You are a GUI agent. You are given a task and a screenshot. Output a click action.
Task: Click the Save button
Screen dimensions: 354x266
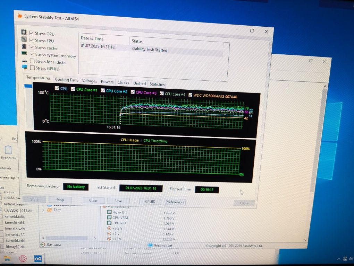[x=118, y=201]
